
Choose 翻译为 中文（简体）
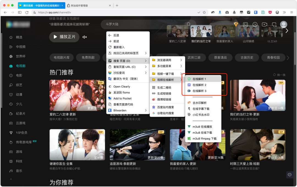tap(128, 79)
